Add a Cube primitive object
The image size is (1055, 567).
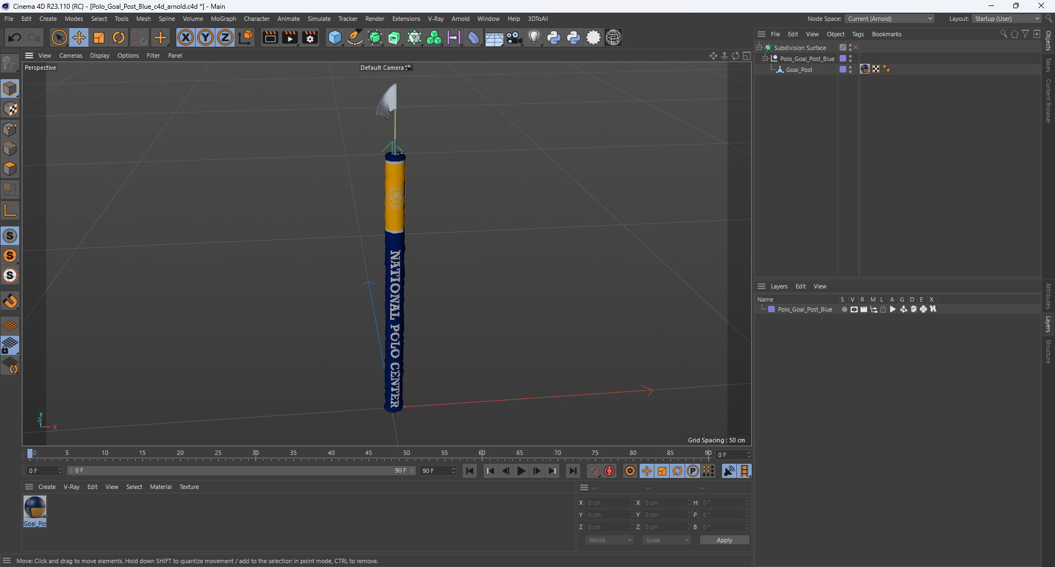pos(335,37)
